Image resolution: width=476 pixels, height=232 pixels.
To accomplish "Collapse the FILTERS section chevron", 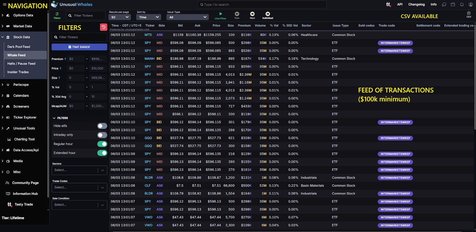I will pos(54,118).
